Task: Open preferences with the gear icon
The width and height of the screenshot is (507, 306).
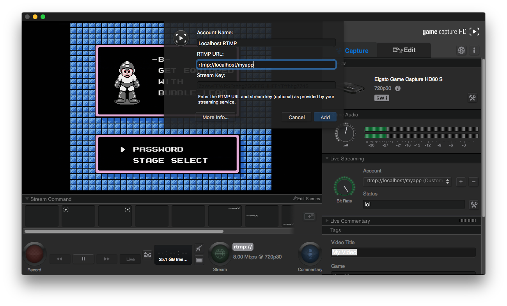Action: pos(461,50)
